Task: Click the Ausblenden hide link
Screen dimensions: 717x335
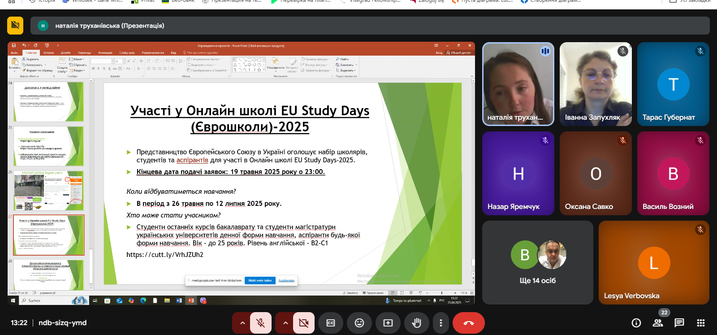Action: click(x=286, y=280)
